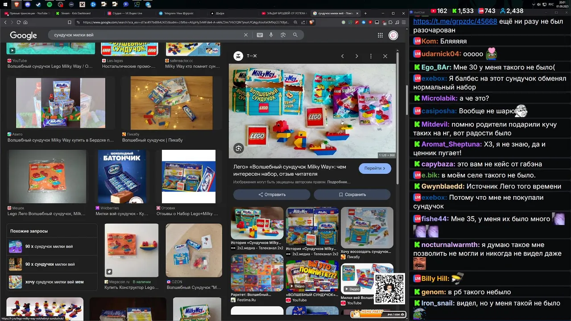
Task: Reload the current page
Action: tap(18, 22)
